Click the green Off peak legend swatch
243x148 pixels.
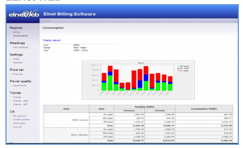[177, 66]
